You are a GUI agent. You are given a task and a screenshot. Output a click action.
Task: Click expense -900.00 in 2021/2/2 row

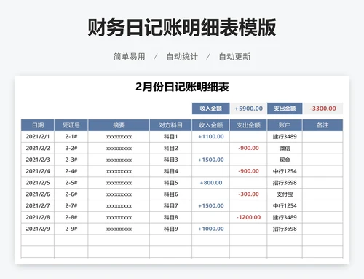pyautogui.click(x=248, y=148)
